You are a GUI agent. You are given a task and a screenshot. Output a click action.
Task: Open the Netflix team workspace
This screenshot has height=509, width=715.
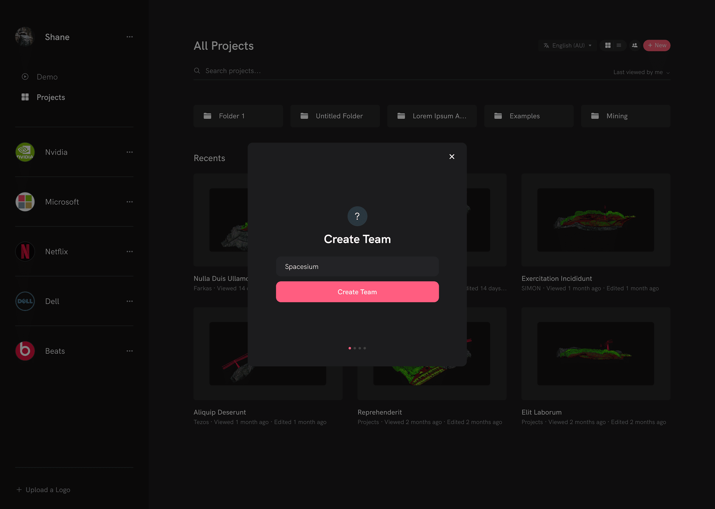56,251
